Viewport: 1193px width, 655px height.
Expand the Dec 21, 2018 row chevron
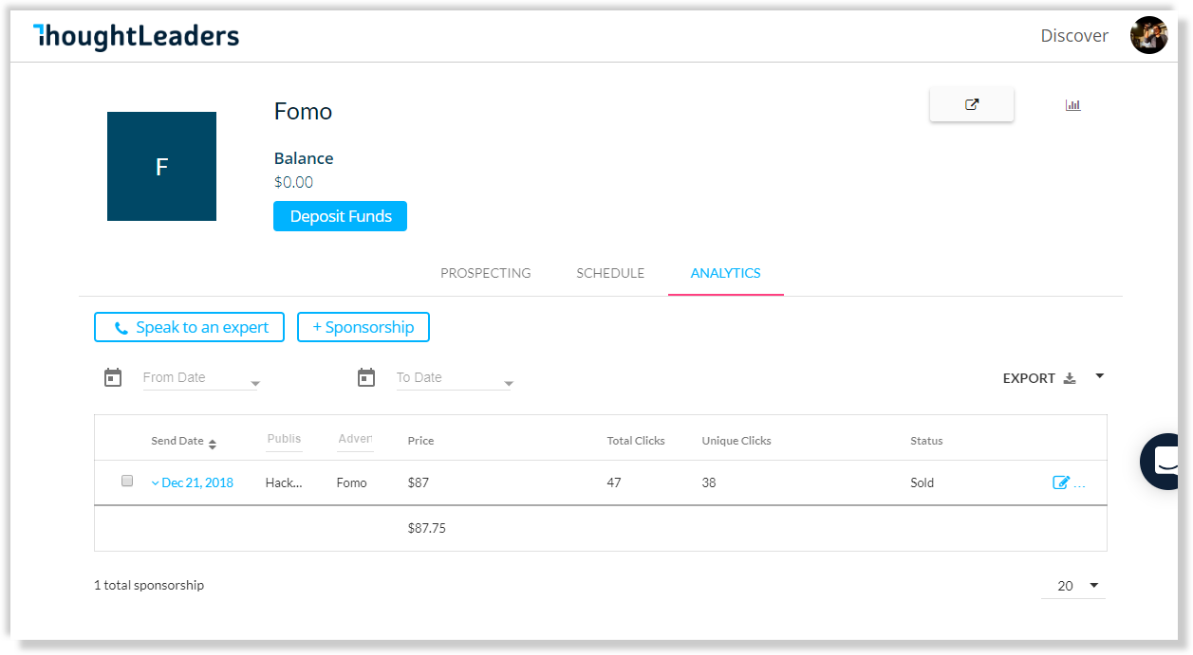(155, 482)
